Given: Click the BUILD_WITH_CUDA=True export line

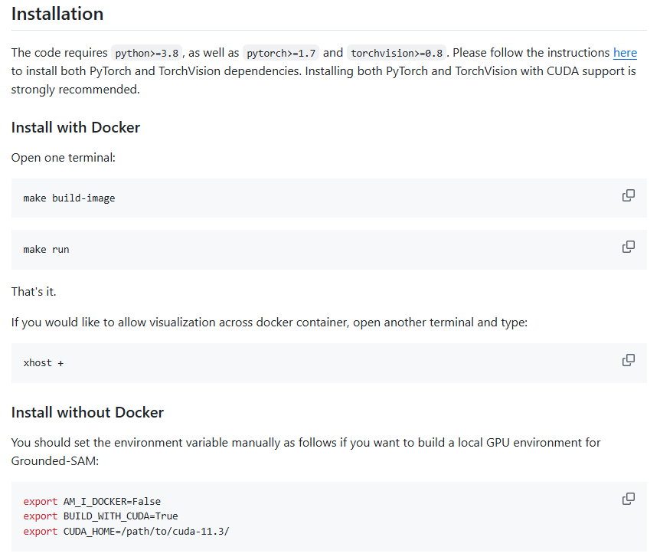Looking at the screenshot, I should coord(100,516).
